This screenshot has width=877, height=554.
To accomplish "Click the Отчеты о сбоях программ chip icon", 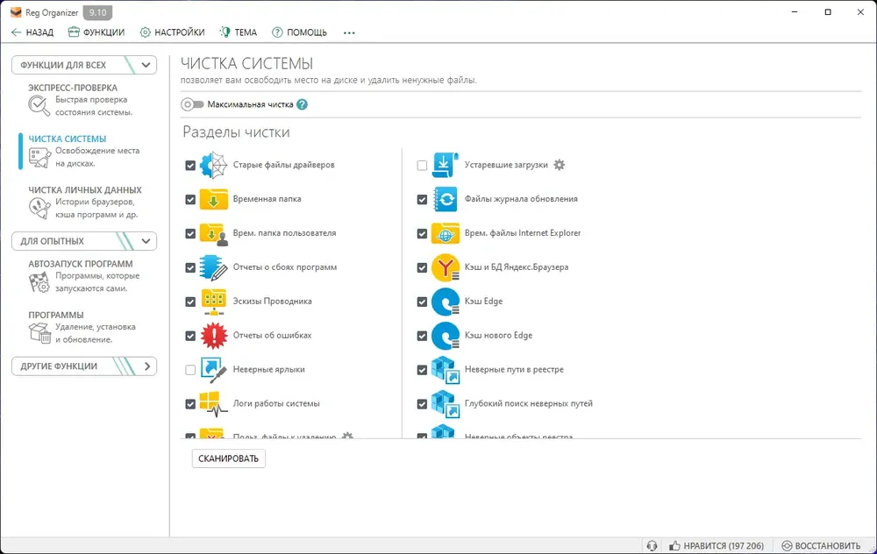I will [214, 267].
